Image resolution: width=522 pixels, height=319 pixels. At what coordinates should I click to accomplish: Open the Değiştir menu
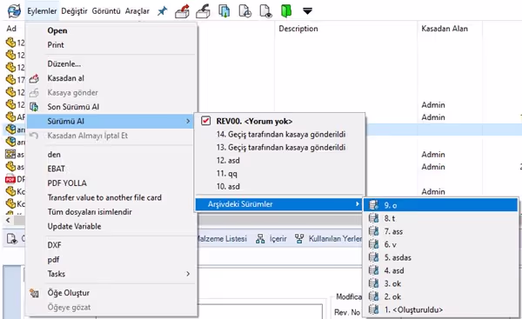pyautogui.click(x=74, y=11)
